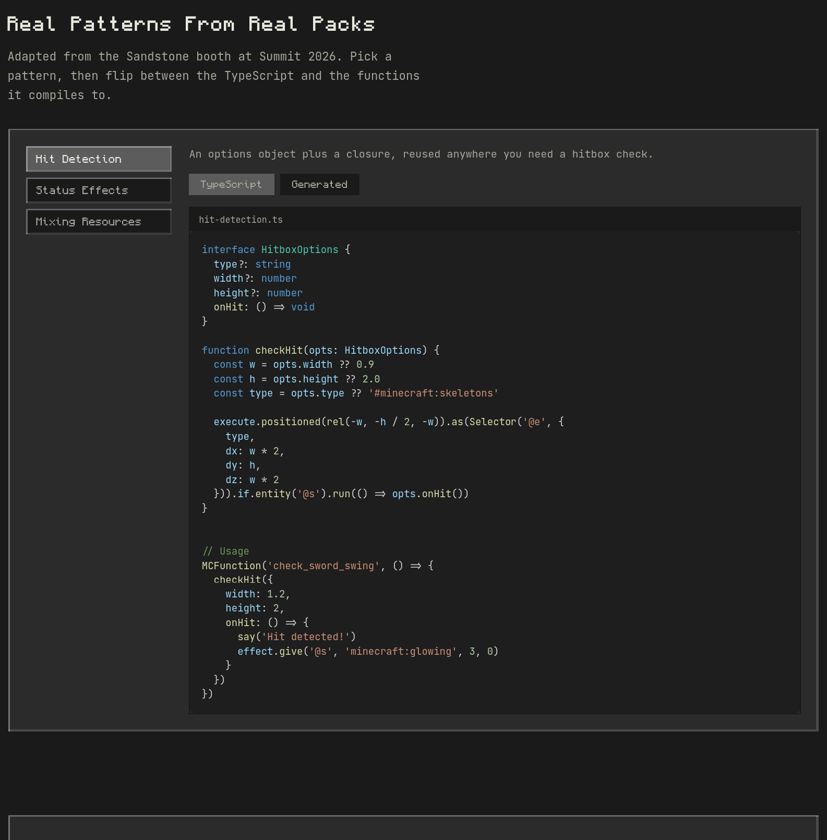Click the hit-detection.ts file name

tap(241, 220)
